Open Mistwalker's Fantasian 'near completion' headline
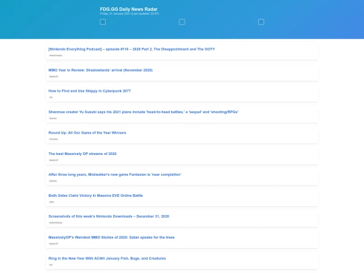Viewport: 364px width, 273px height. point(115,175)
